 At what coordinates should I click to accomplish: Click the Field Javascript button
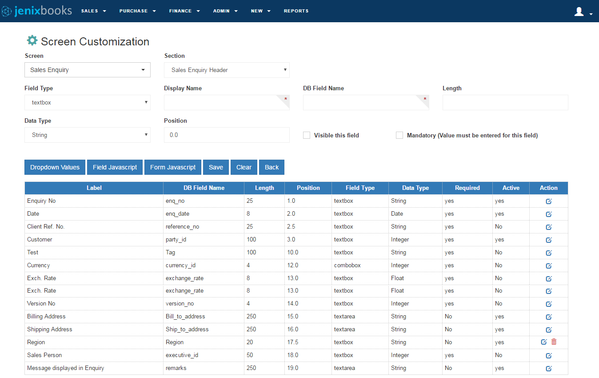(x=115, y=167)
